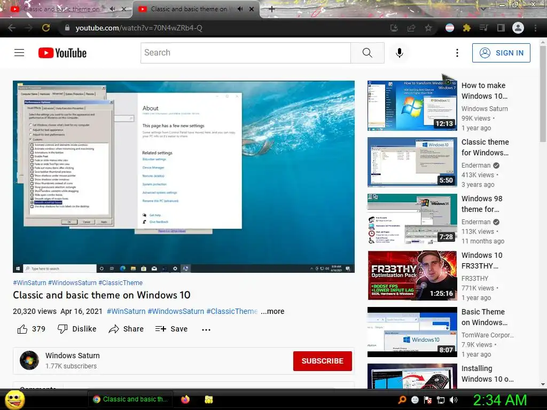547x410 pixels.
Task: Open Chrome profile avatar
Action: [x=518, y=28]
